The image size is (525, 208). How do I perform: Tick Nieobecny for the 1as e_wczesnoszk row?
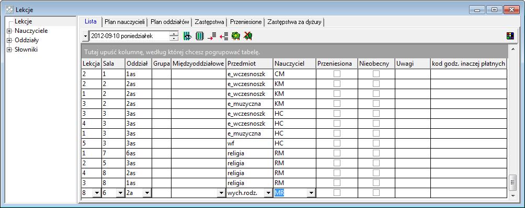click(x=376, y=74)
